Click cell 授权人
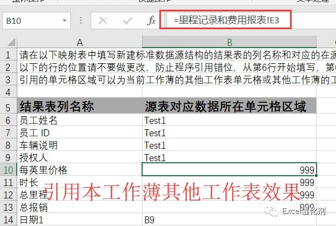 (79, 157)
